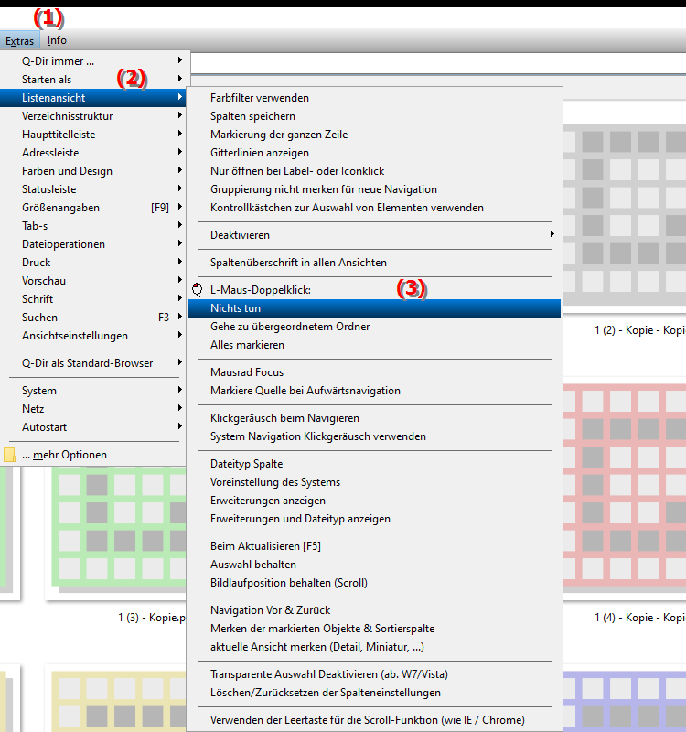Enable 'Markierung der ganzen Zeile'
The height and width of the screenshot is (732, 686).
(x=374, y=135)
